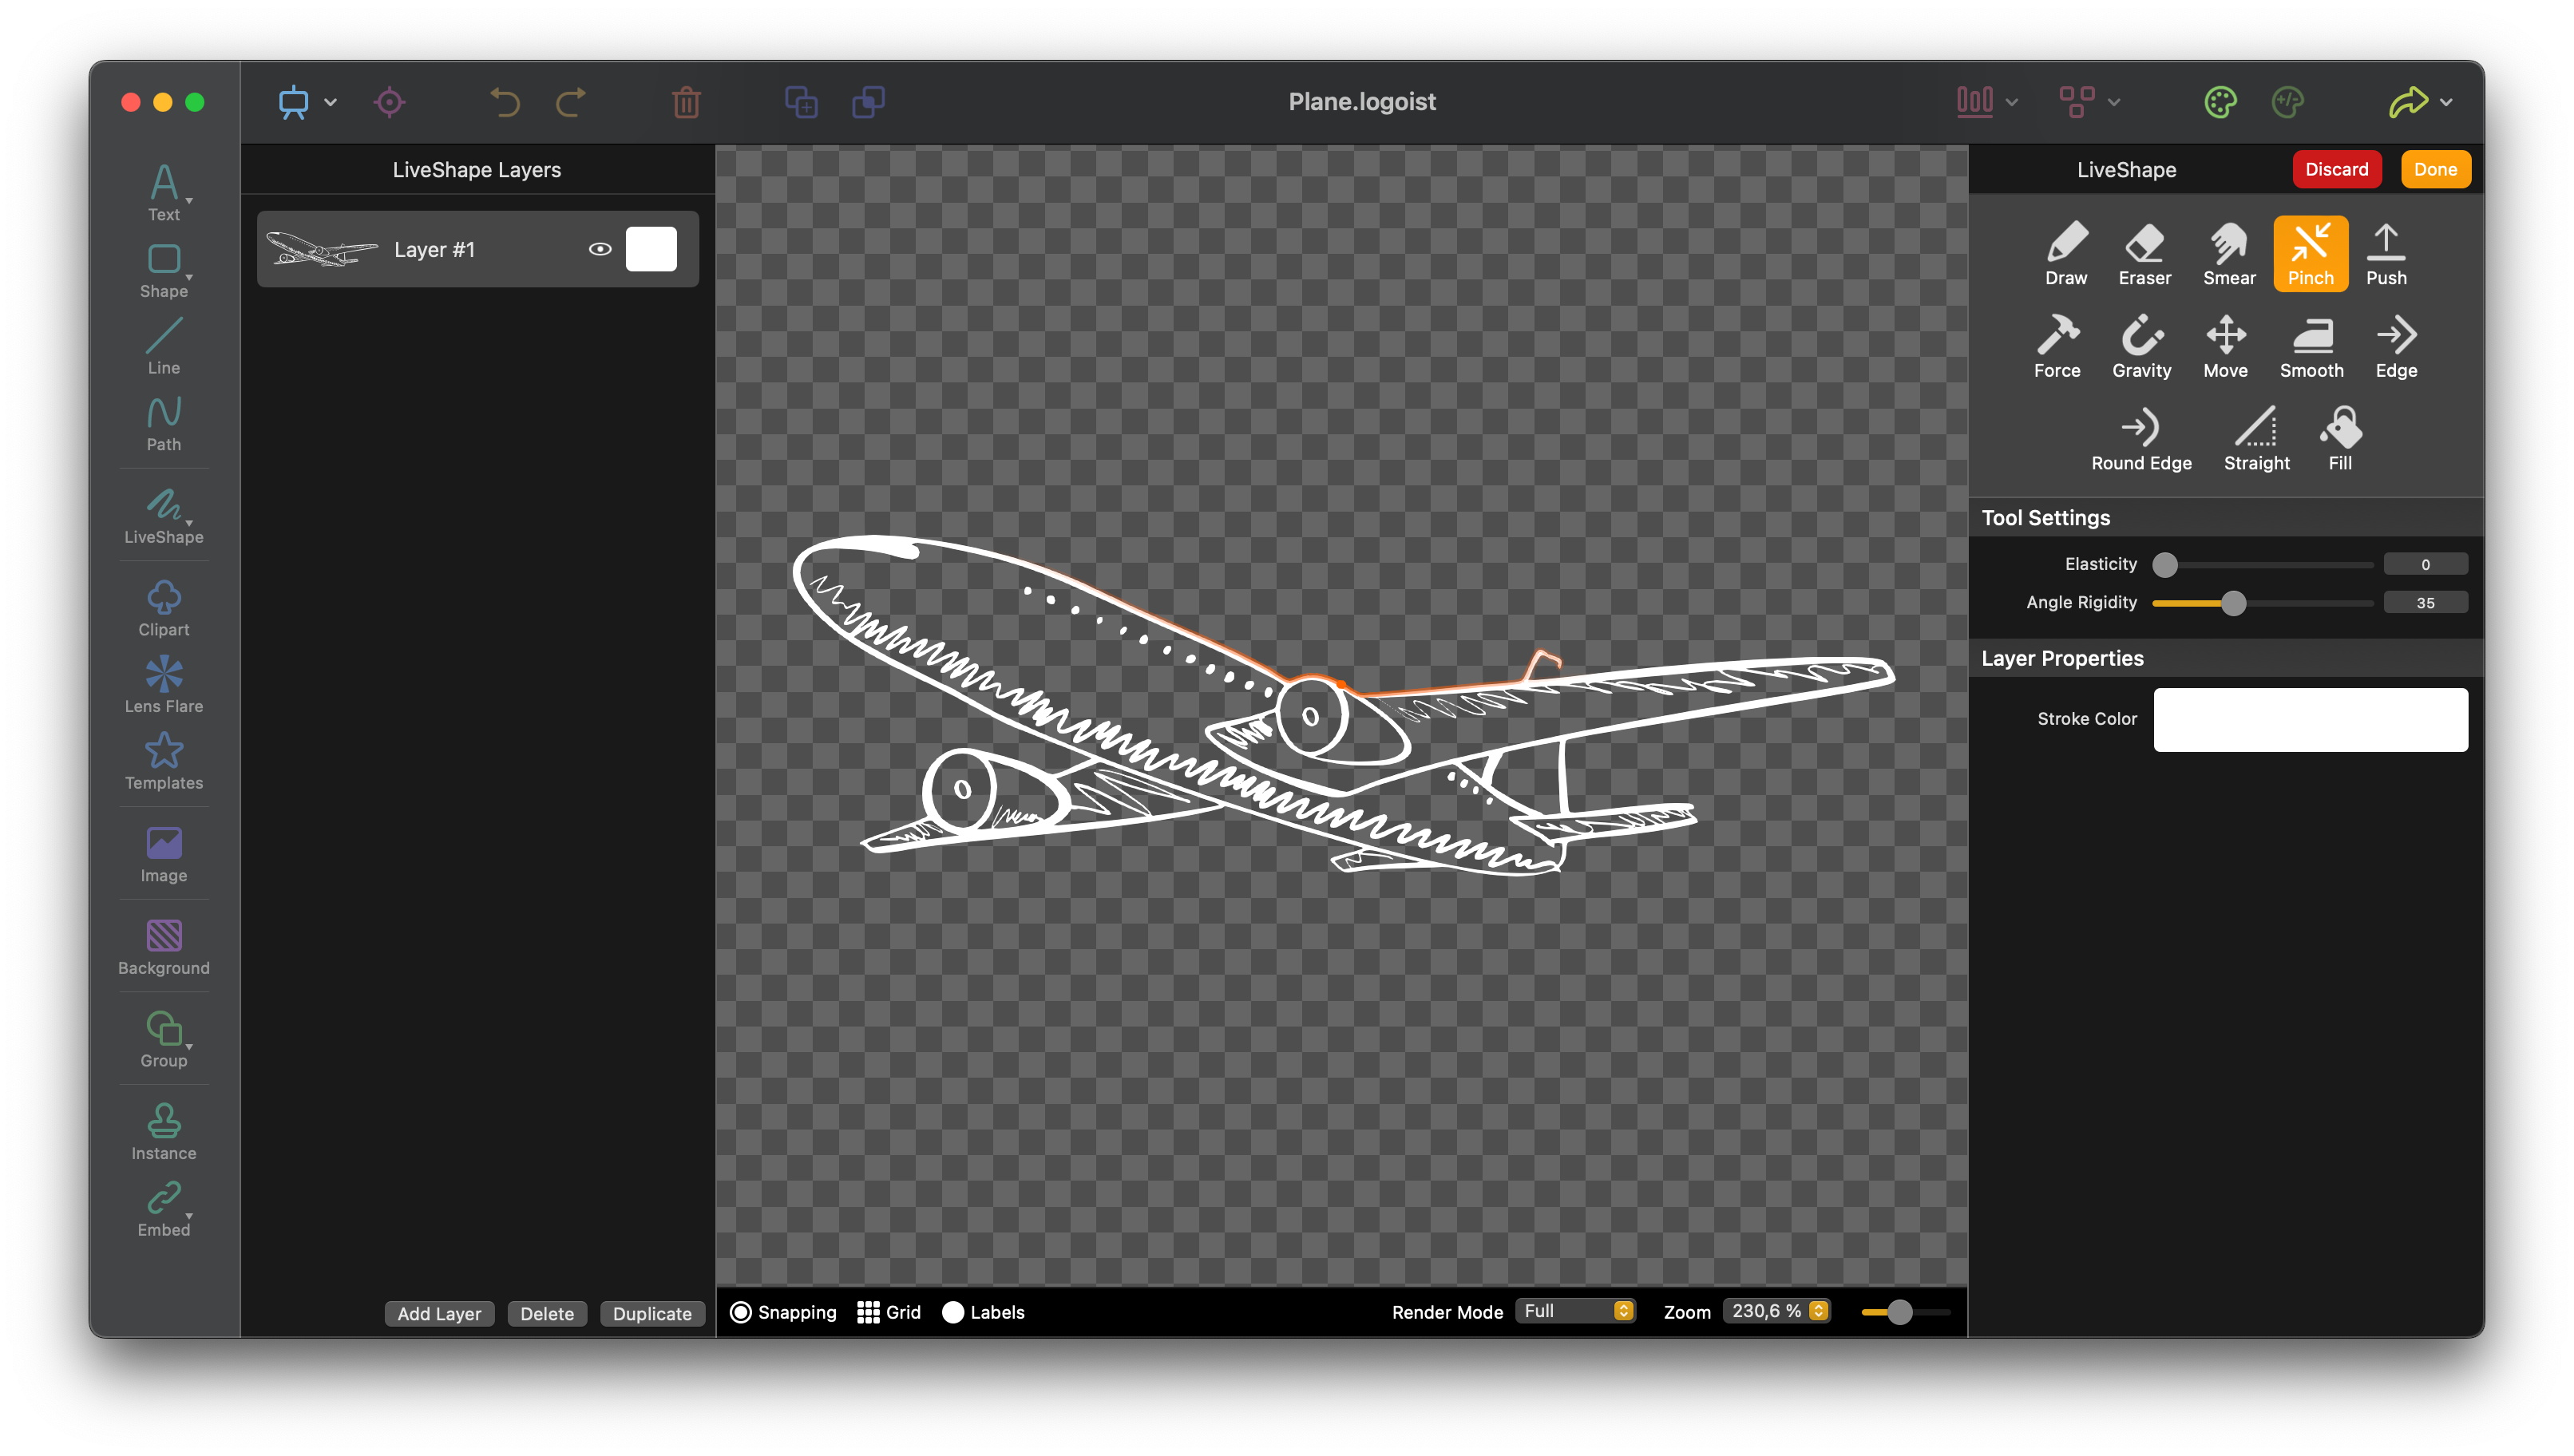2574x1456 pixels.
Task: Click Done to finish LiveShape
Action: [x=2435, y=169]
